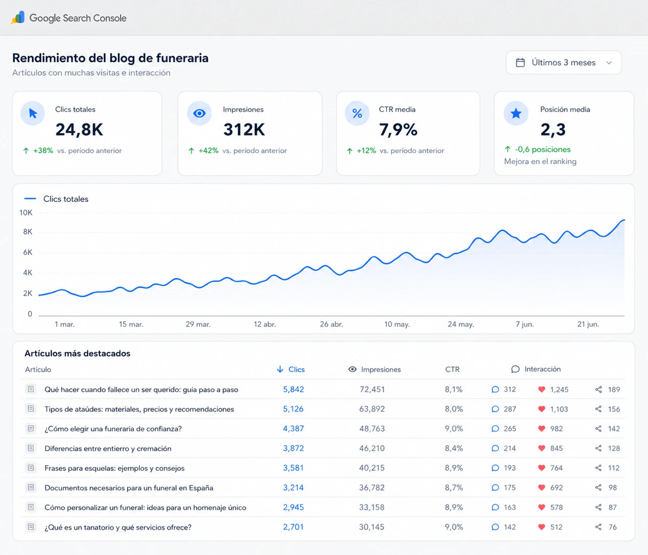
Task: Toggle the Clics totales chart legend line
Action: (30, 199)
